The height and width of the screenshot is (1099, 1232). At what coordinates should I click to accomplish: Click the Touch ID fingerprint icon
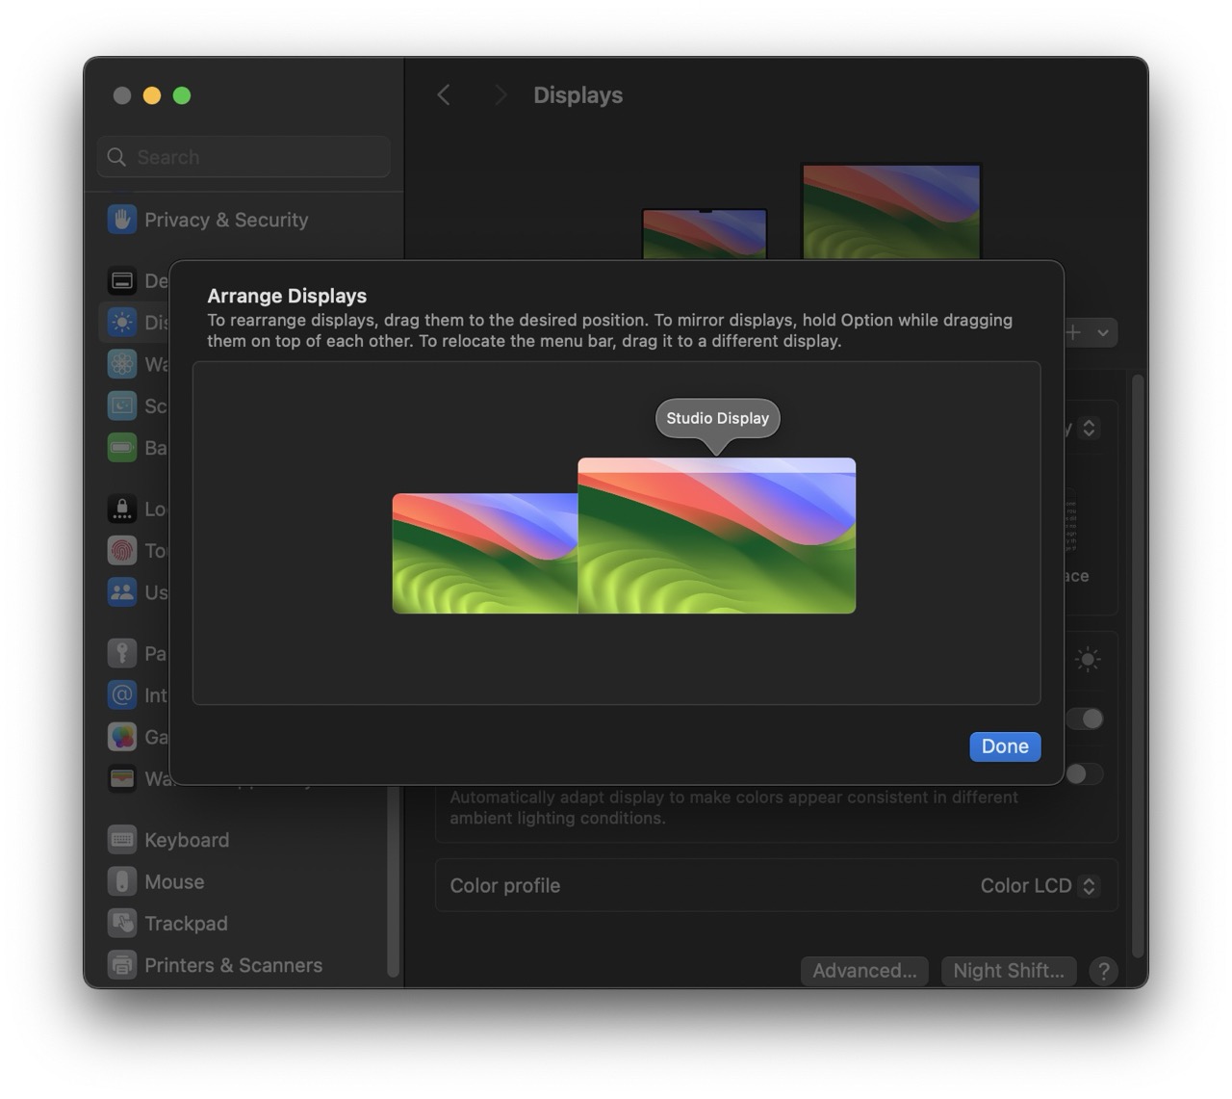click(x=122, y=550)
